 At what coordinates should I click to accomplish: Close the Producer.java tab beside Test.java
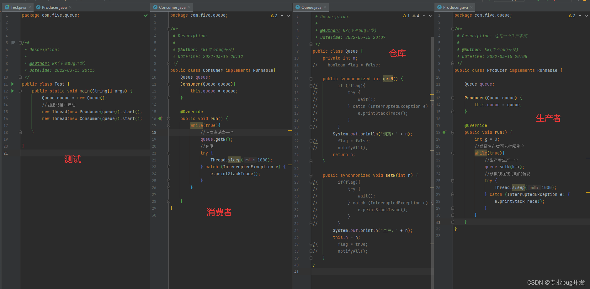click(x=70, y=7)
